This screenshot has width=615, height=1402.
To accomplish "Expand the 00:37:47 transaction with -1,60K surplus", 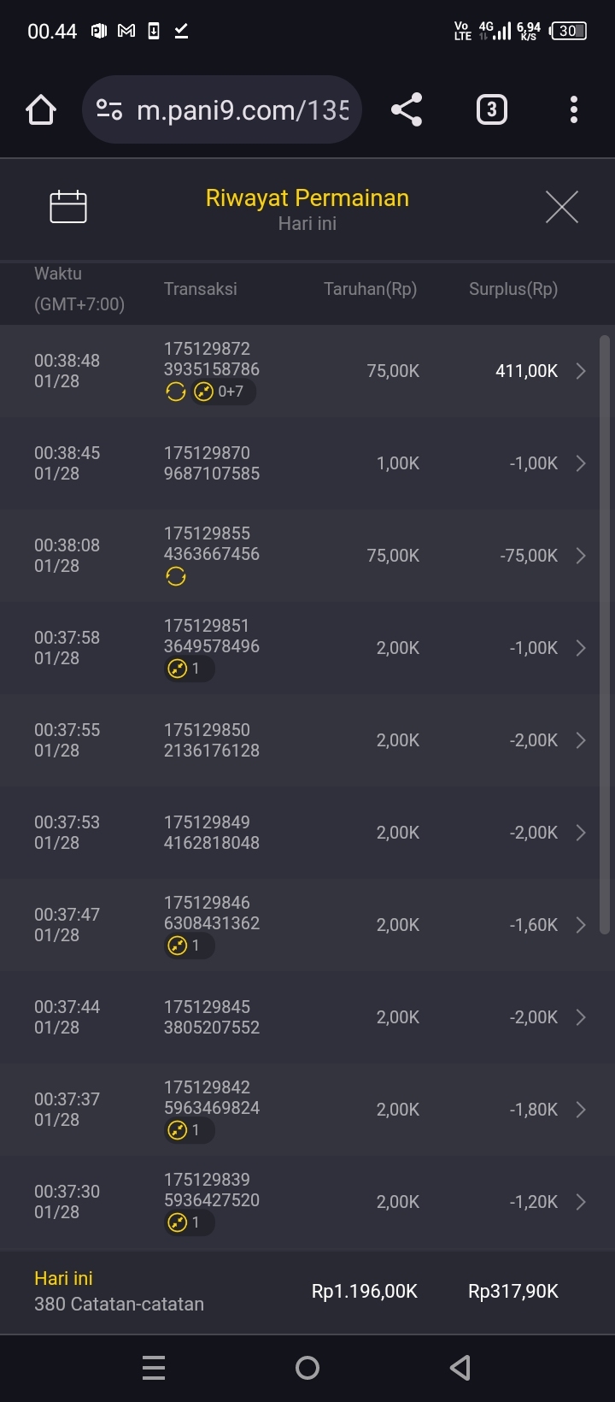I will [x=581, y=925].
